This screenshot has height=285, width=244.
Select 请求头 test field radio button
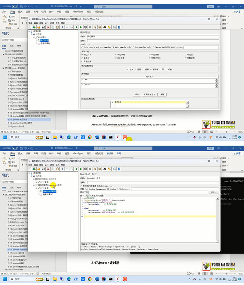82,58
